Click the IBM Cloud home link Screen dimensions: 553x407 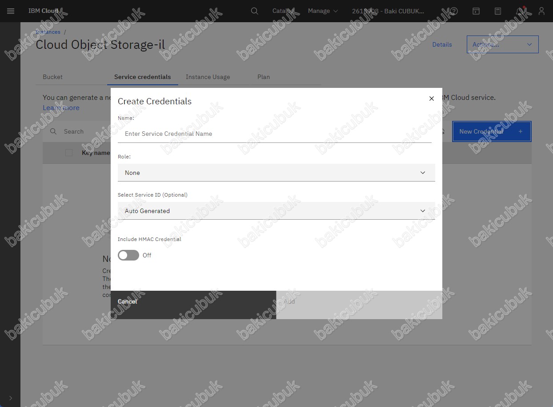pyautogui.click(x=43, y=11)
